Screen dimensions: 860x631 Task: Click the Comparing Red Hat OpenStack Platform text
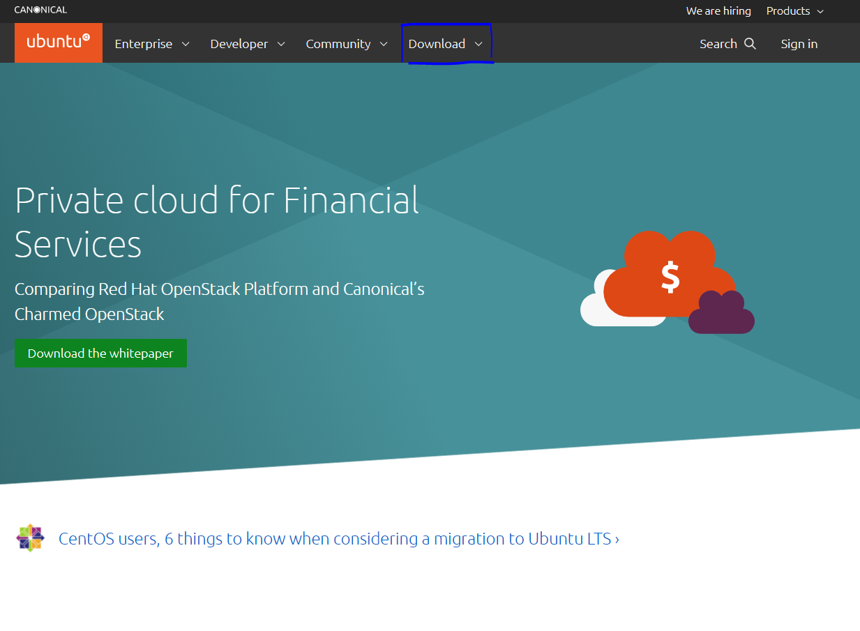220,301
